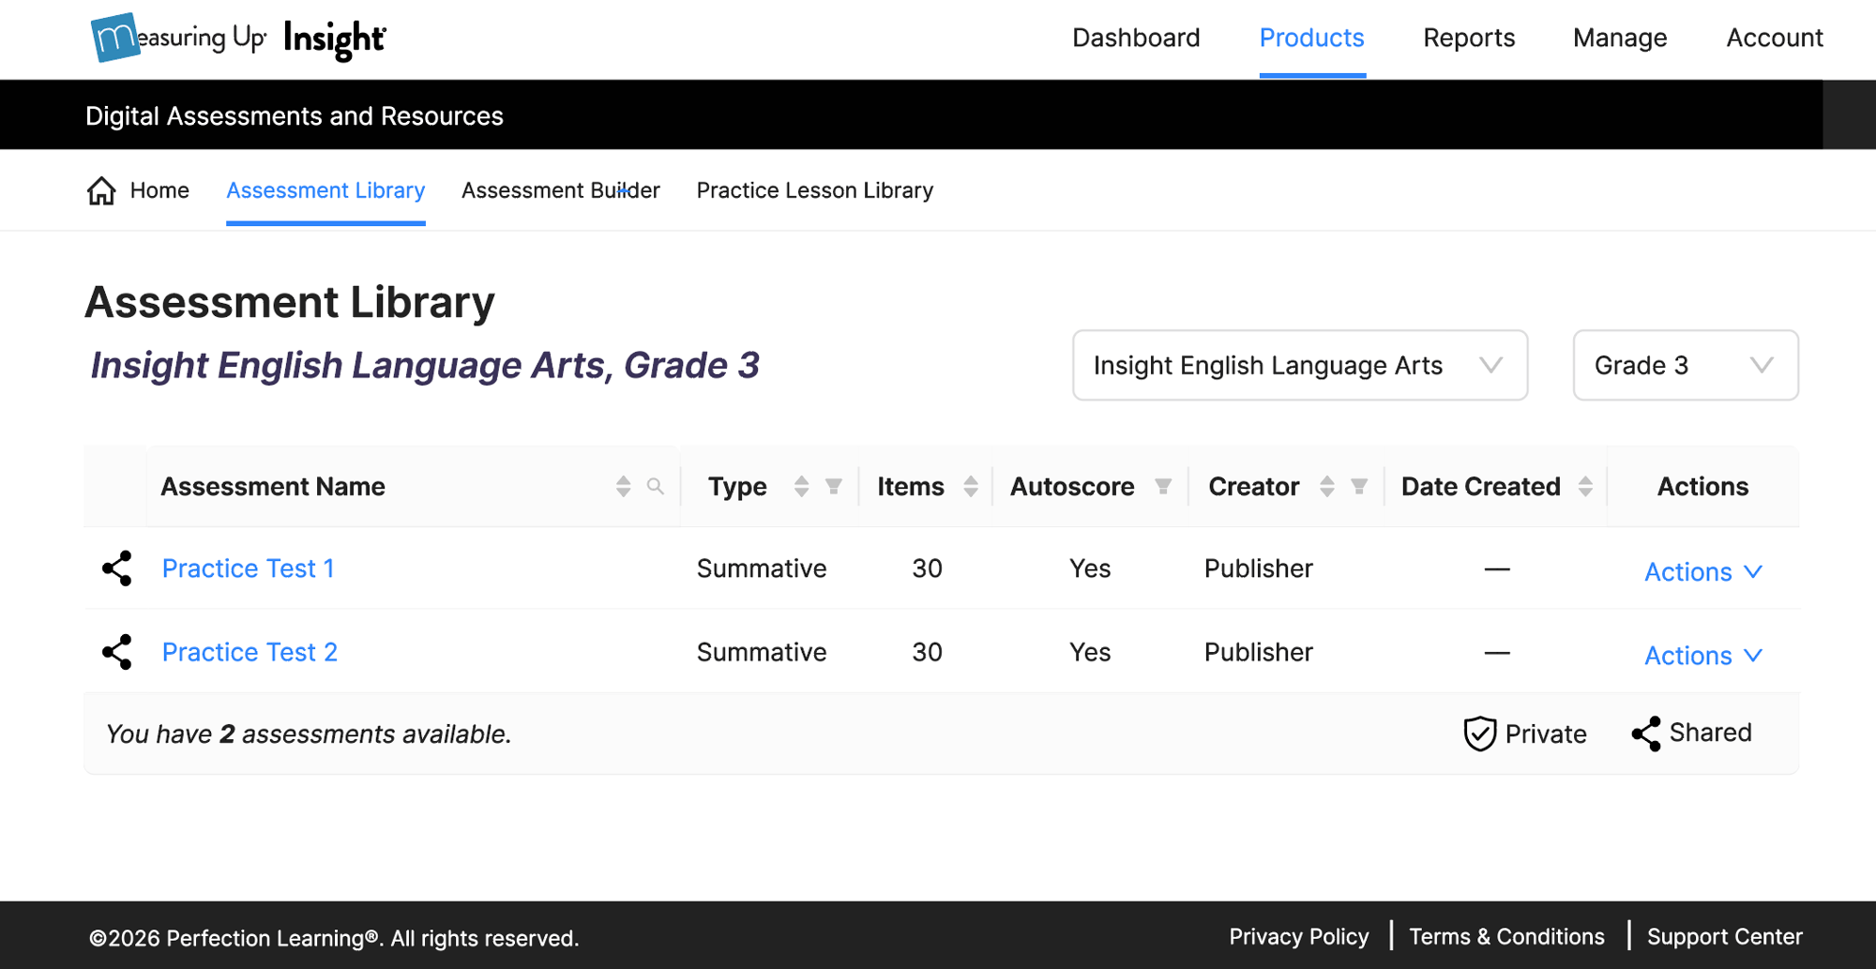The width and height of the screenshot is (1876, 969).
Task: Click 'You have 2 assessments available' text
Action: click(309, 734)
